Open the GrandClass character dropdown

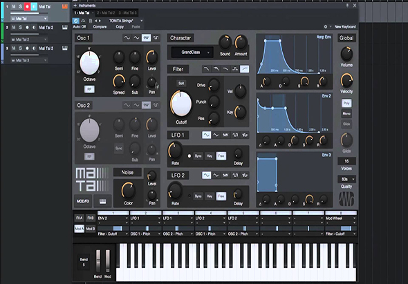192,53
